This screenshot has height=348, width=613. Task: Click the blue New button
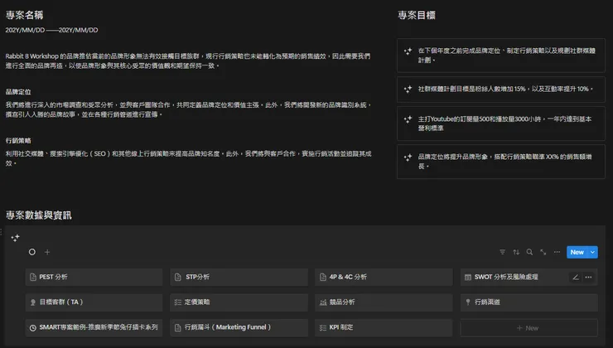click(x=577, y=252)
